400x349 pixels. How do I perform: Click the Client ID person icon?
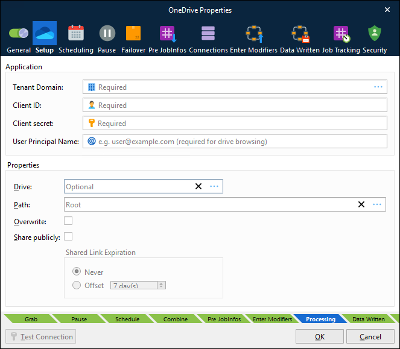(x=92, y=105)
